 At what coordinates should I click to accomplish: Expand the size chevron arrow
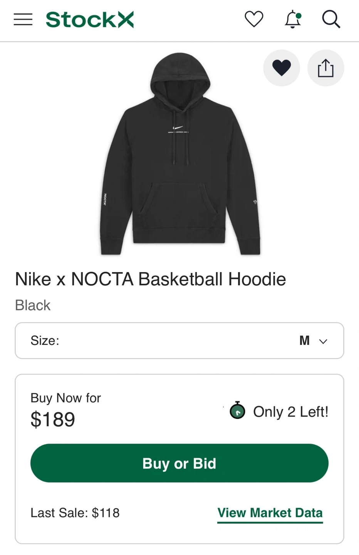tap(323, 341)
